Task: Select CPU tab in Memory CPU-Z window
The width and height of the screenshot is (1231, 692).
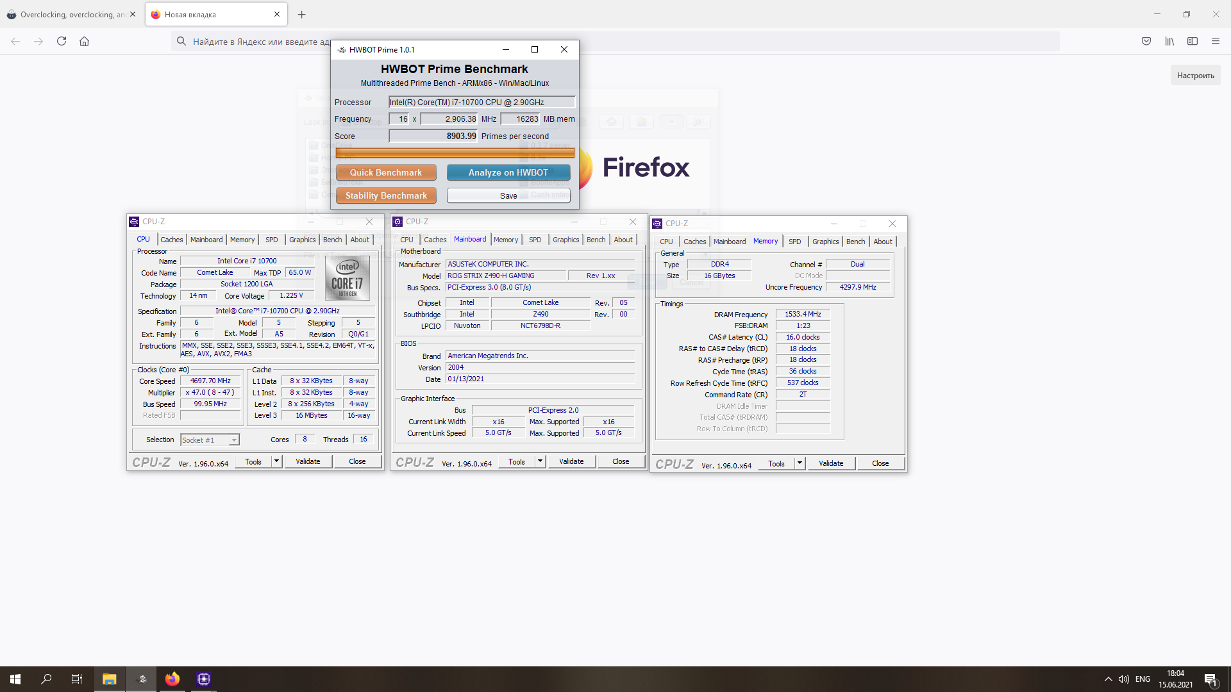Action: (x=666, y=242)
